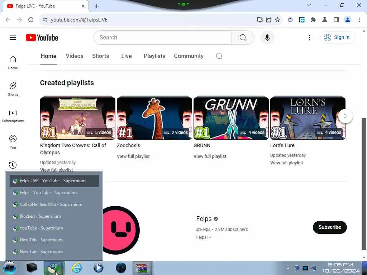Screen dimensions: 367x275
Task: Go forward in browser history
Action: pos(19,20)
